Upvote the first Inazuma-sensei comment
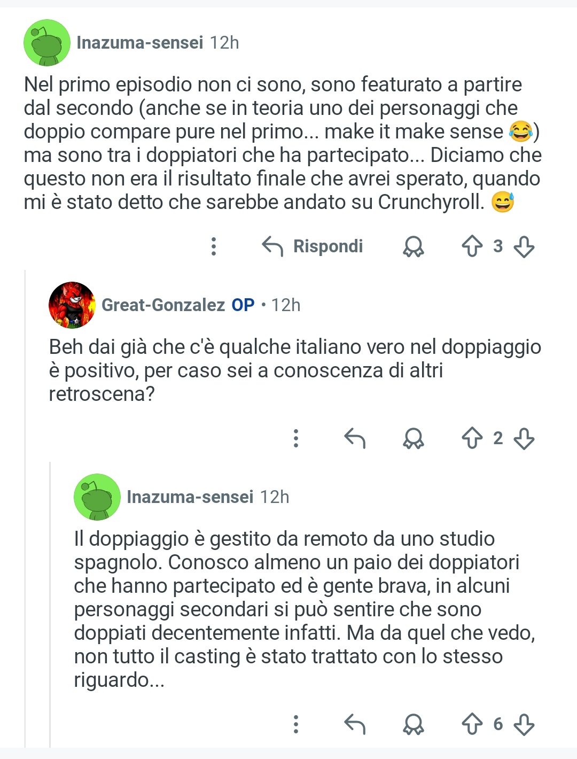 (472, 246)
